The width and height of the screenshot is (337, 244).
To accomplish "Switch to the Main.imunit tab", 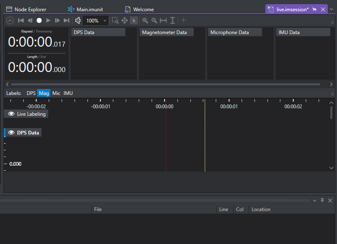I will [x=85, y=10].
